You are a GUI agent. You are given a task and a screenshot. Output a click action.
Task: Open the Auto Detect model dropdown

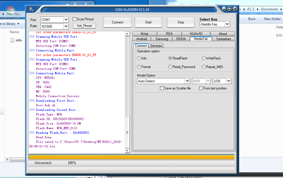[x=187, y=81]
